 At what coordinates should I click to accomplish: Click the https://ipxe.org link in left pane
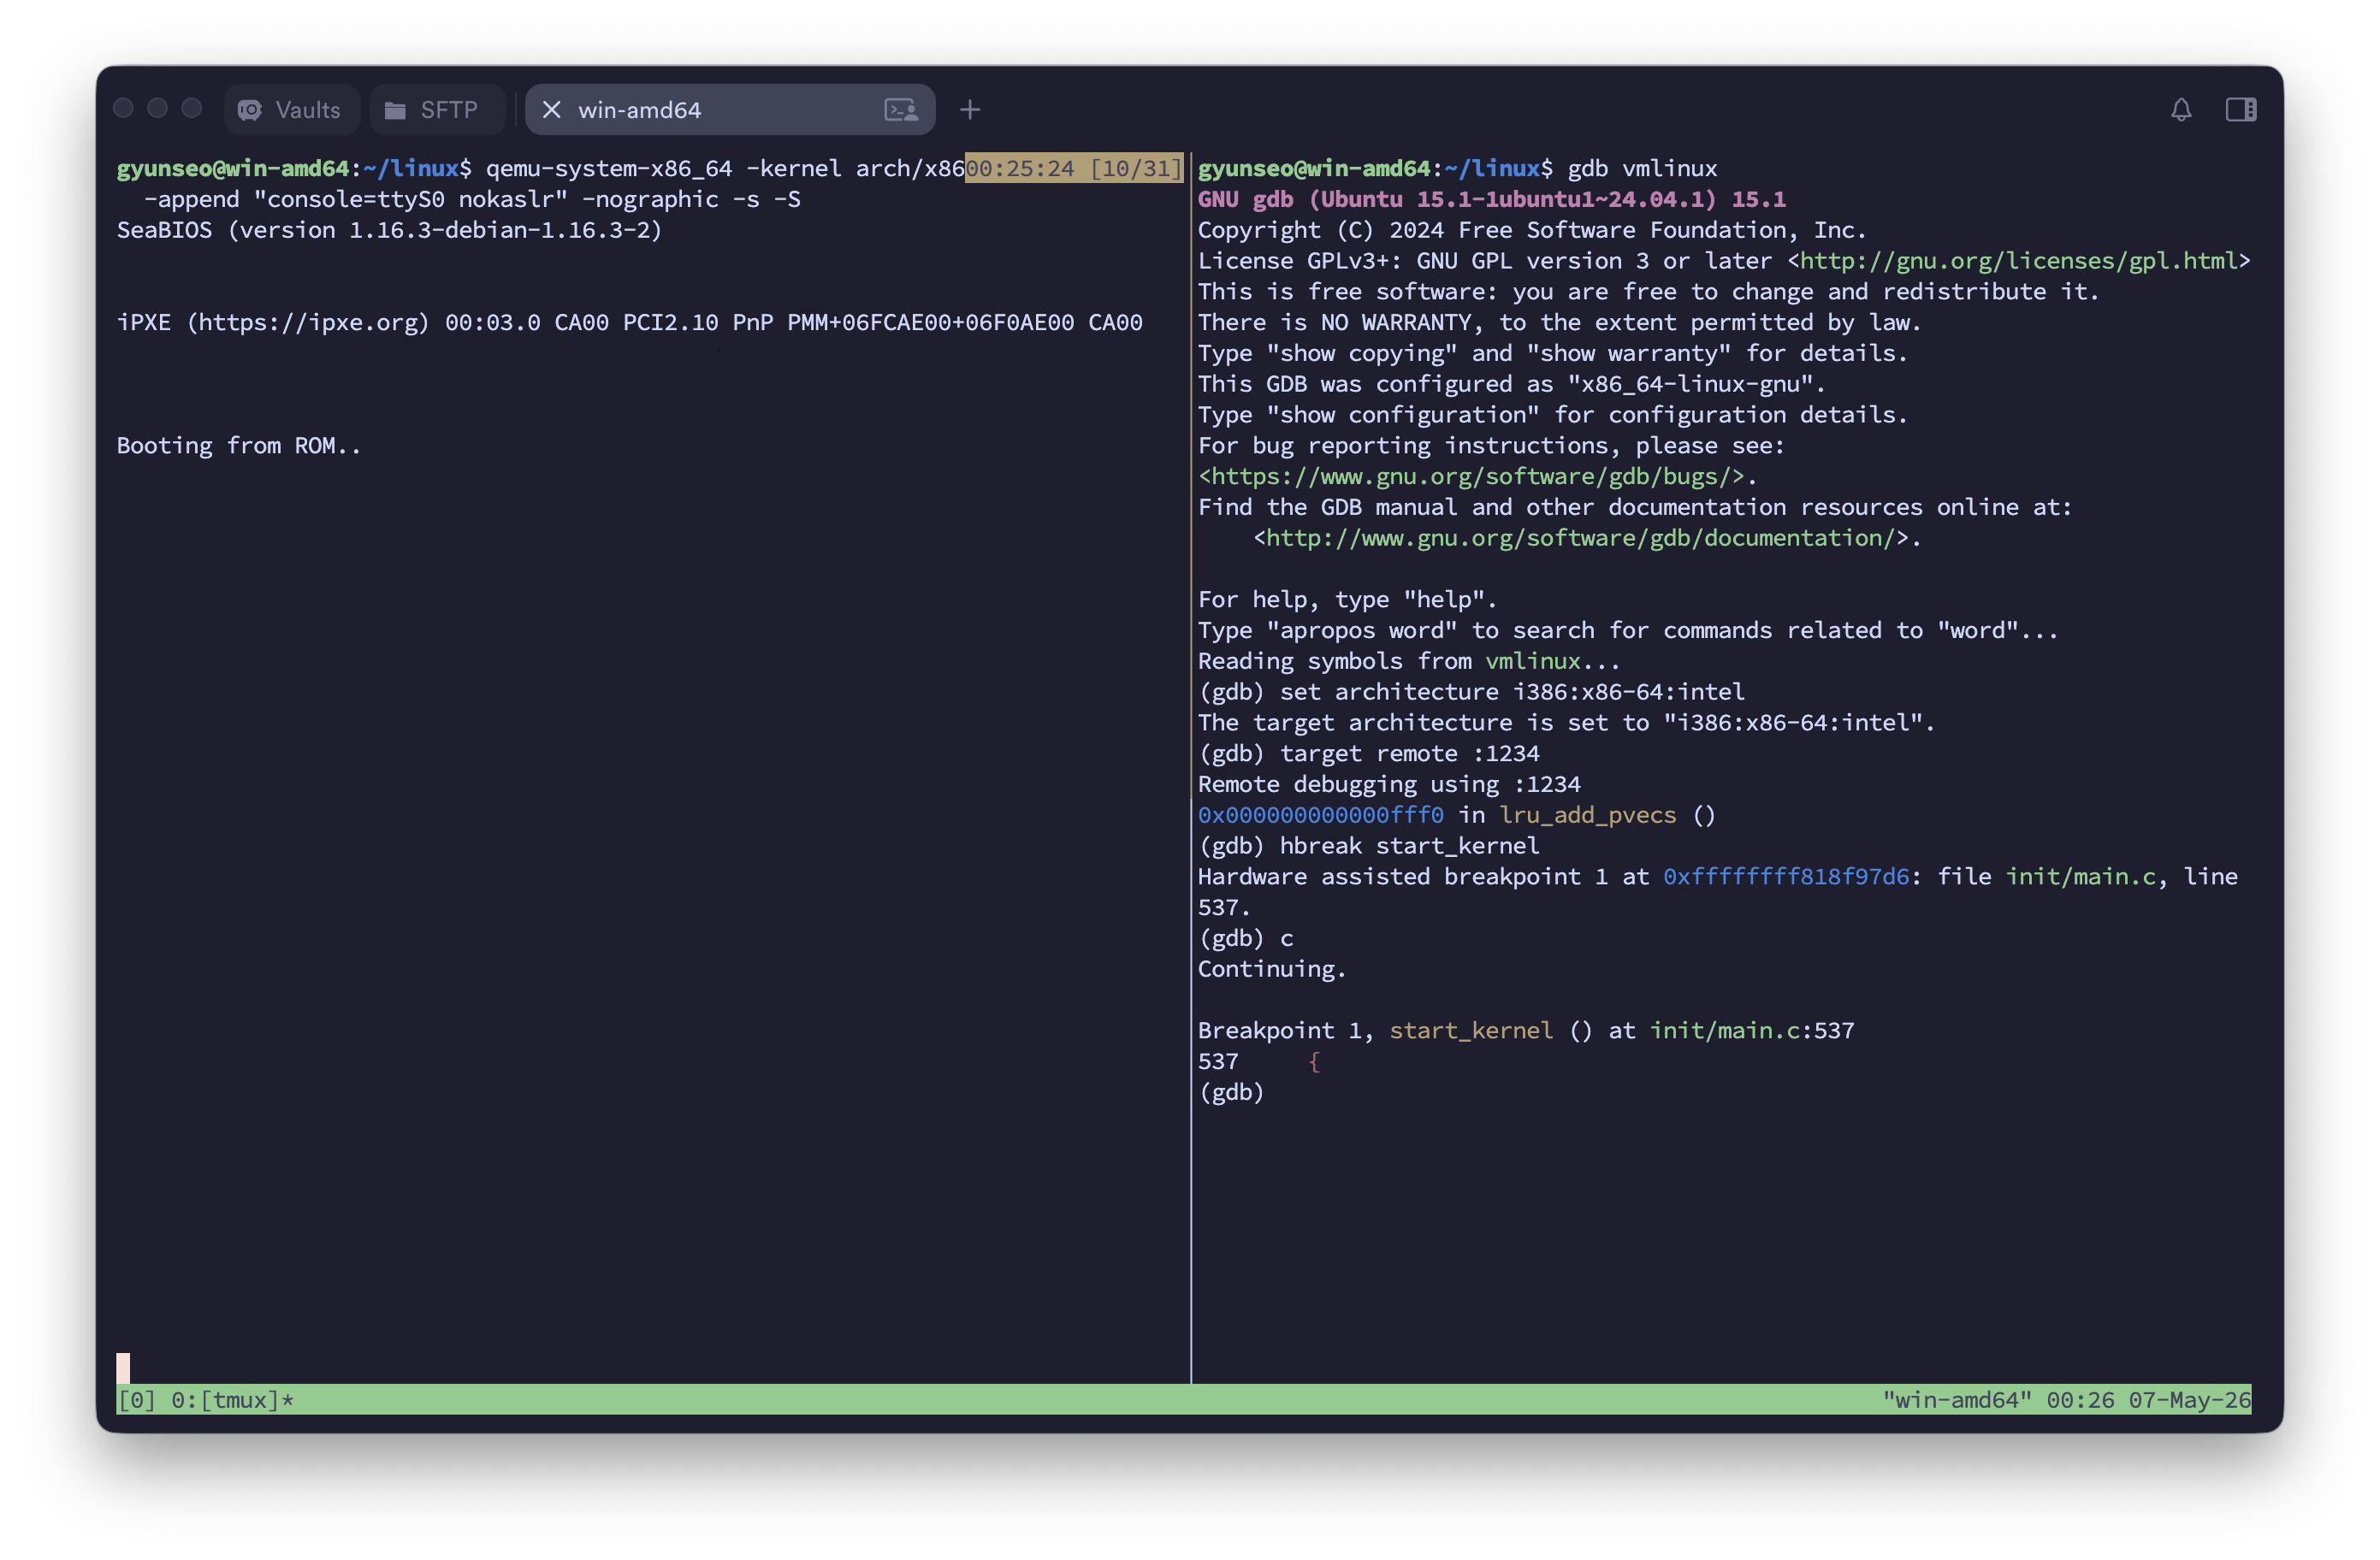click(308, 323)
